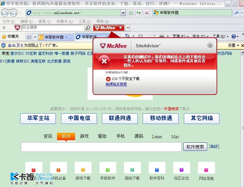
Task: Click the McAfee shield logo in toolbar
Action: [17, 28]
